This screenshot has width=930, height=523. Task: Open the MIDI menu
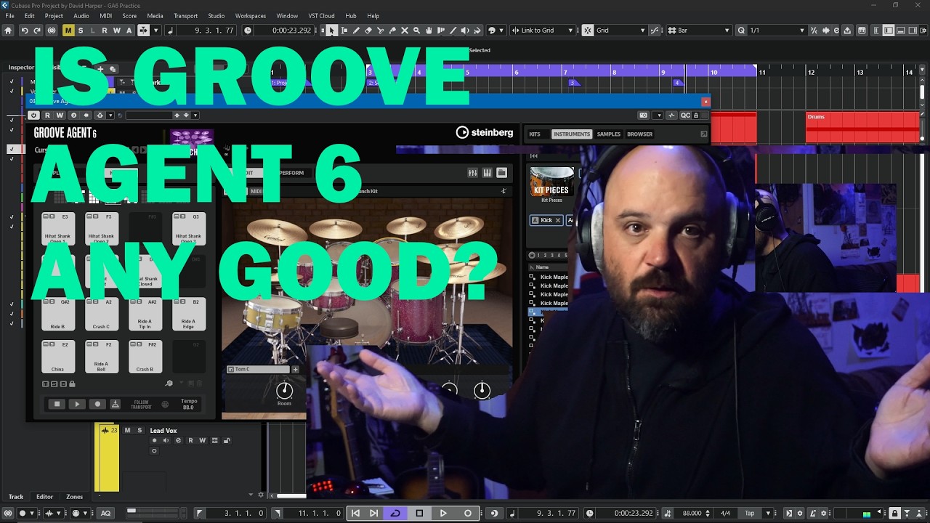pyautogui.click(x=106, y=16)
